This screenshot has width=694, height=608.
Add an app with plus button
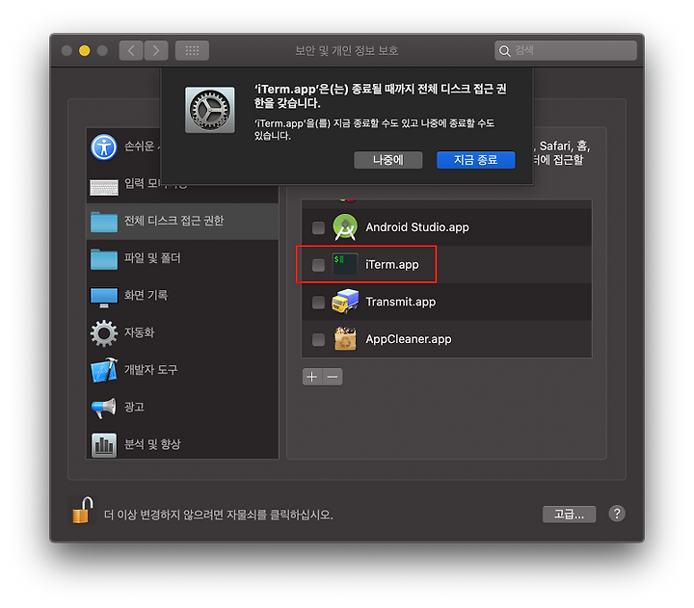[x=312, y=377]
